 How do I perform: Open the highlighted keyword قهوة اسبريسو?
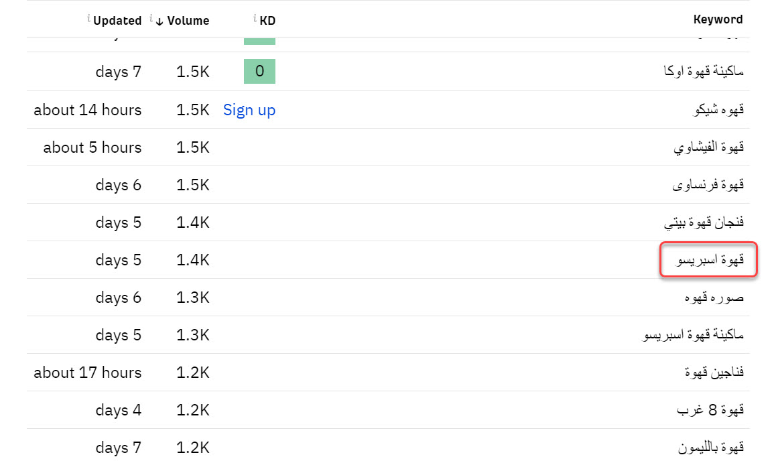tap(709, 260)
